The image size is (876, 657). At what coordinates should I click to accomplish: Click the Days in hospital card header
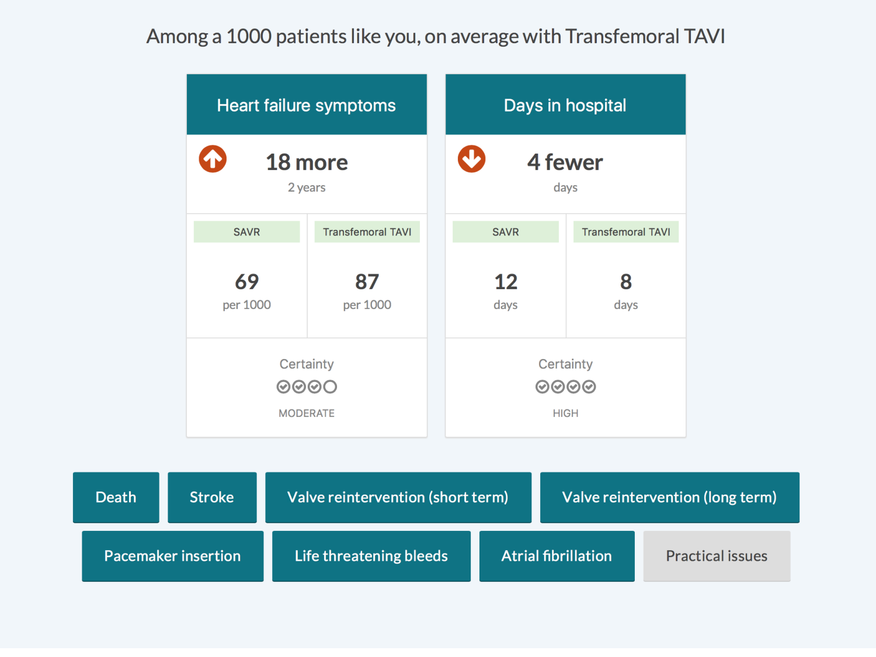pyautogui.click(x=565, y=105)
